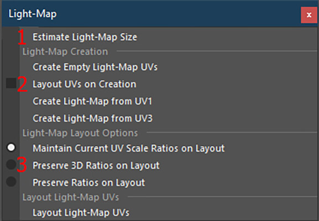Viewport: 319px width, 221px height.
Task: Click Maintain Current UV Scale Ratios on Layout text
Action: [x=129, y=148]
